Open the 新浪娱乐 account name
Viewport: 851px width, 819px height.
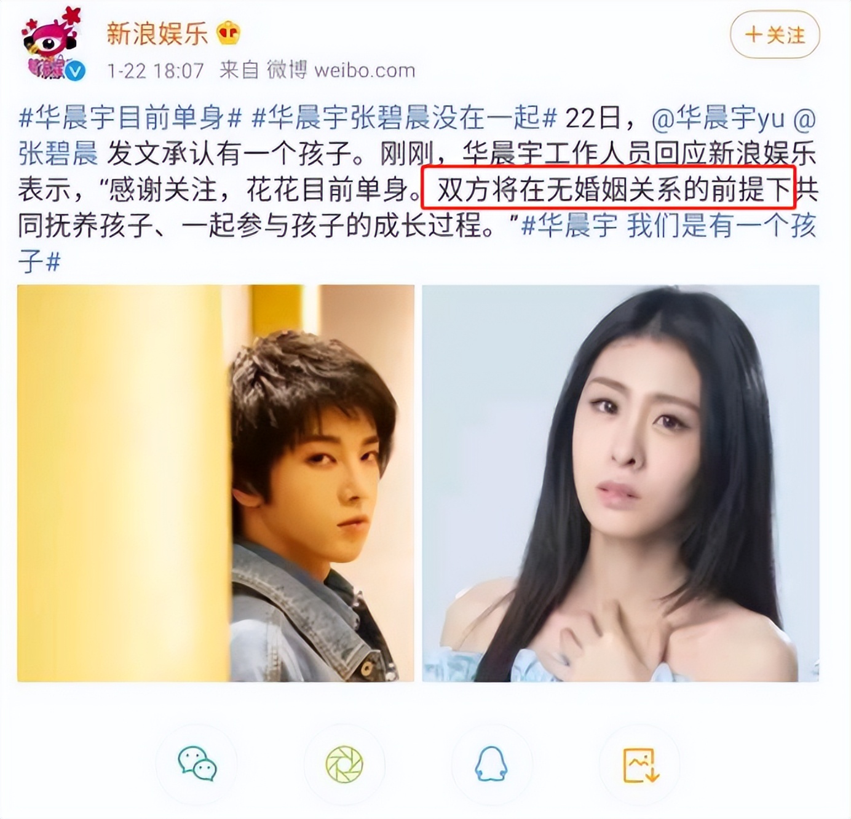click(x=157, y=33)
